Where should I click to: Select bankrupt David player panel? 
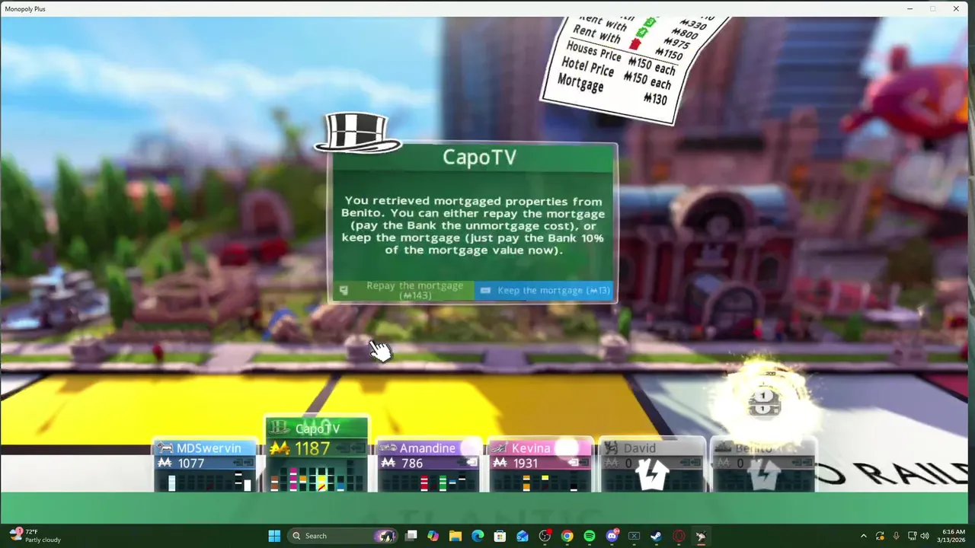tap(651, 466)
